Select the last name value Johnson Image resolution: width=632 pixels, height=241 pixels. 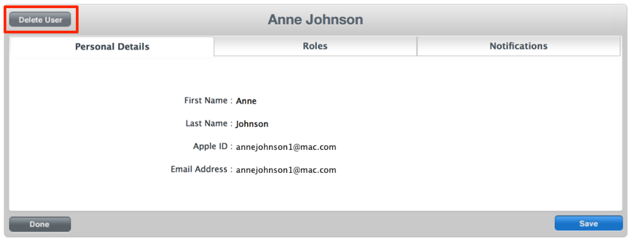pyautogui.click(x=252, y=124)
